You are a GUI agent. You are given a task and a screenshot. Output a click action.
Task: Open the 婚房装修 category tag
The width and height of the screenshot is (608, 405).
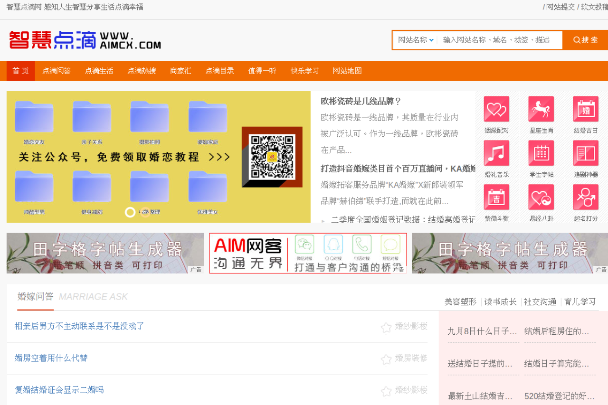pos(411,358)
